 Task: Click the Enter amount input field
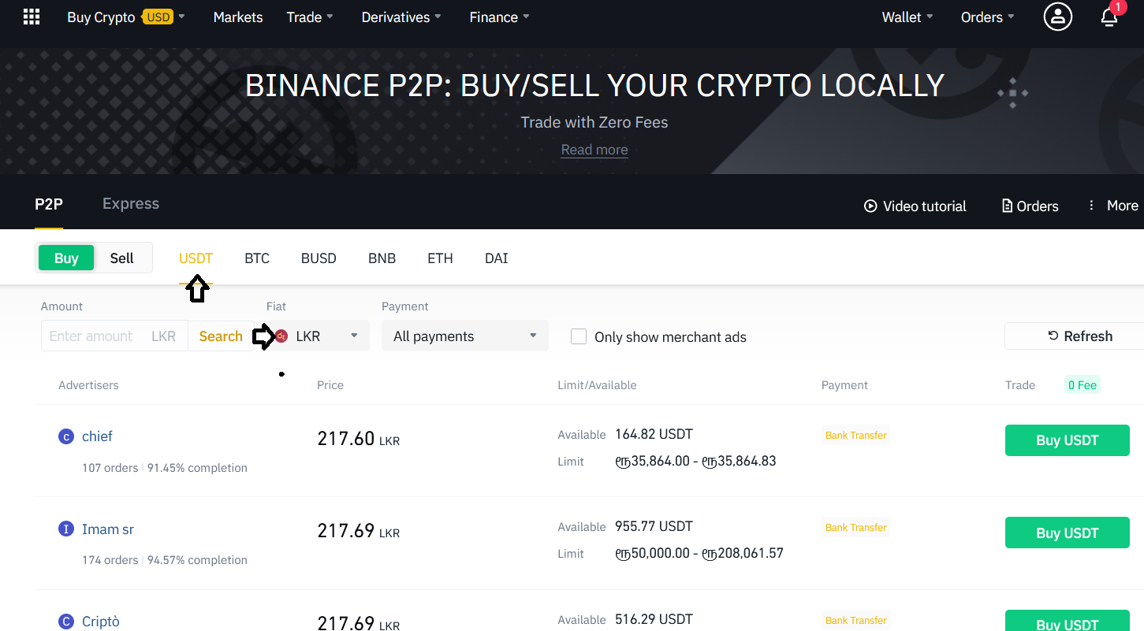(114, 336)
